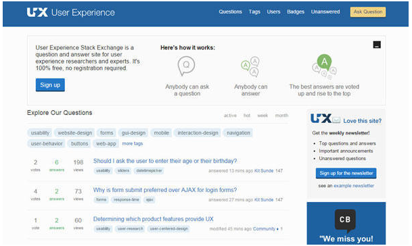
Task: Open the example newsletter link
Action: [x=354, y=186]
